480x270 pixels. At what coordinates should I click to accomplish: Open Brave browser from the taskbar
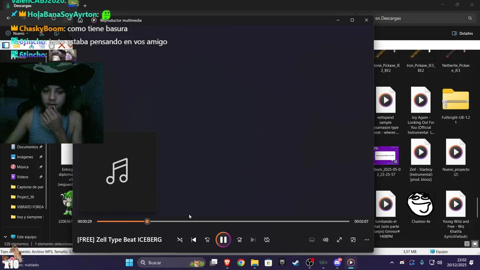pyautogui.click(x=227, y=262)
